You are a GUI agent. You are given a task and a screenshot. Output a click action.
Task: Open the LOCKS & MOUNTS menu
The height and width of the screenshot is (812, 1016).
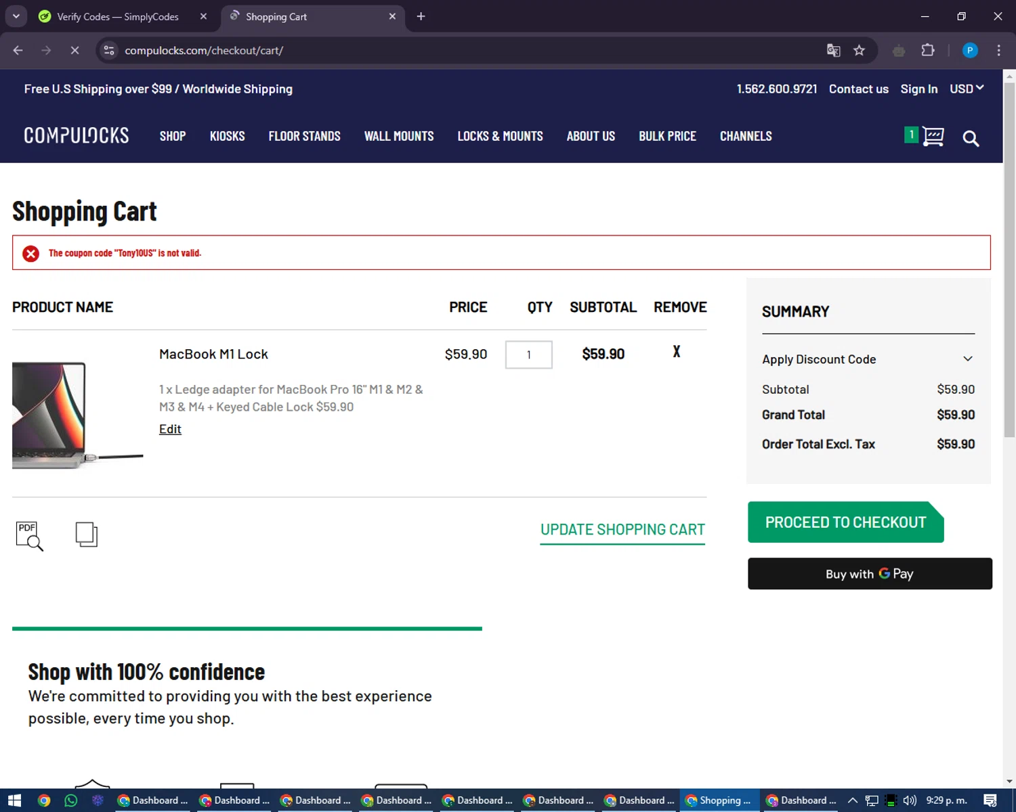click(500, 136)
